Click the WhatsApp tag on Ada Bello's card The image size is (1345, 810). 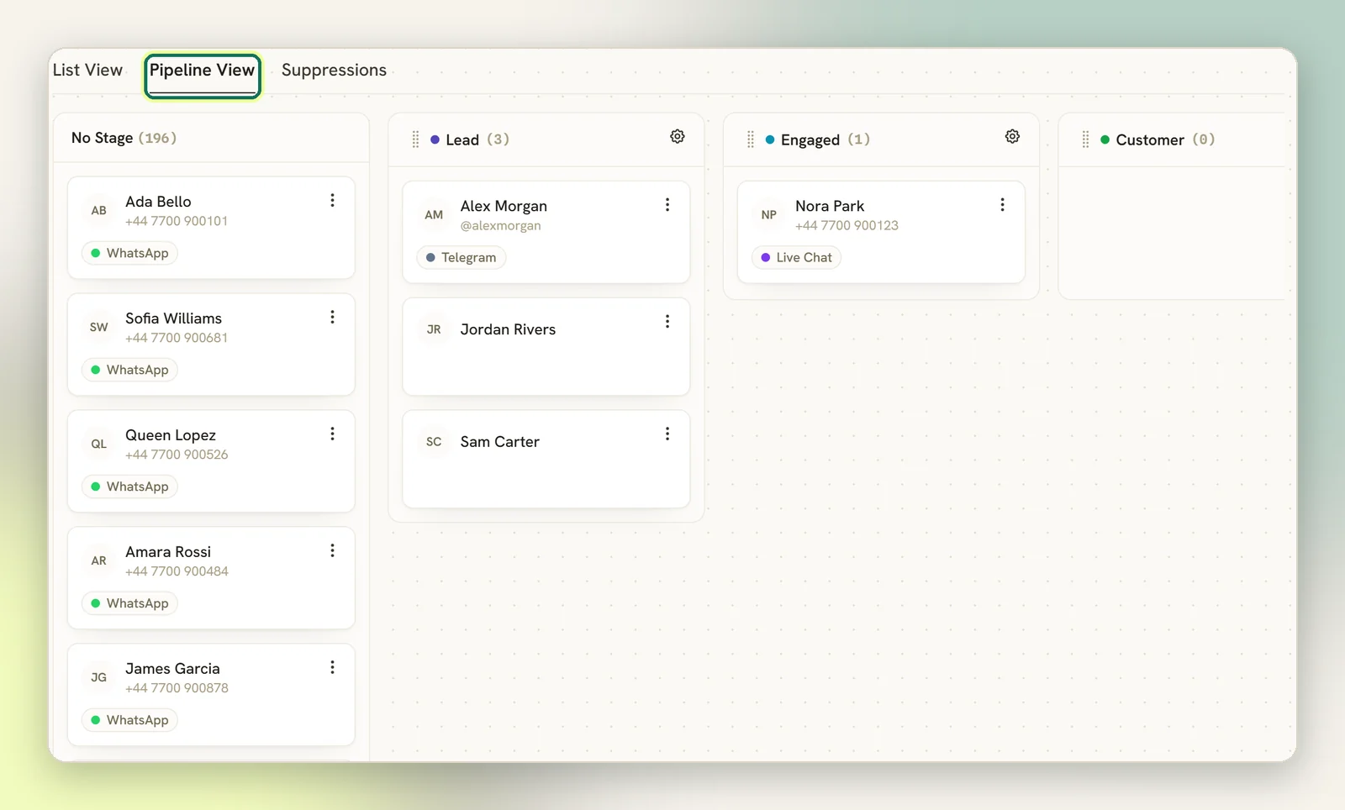pyautogui.click(x=129, y=253)
